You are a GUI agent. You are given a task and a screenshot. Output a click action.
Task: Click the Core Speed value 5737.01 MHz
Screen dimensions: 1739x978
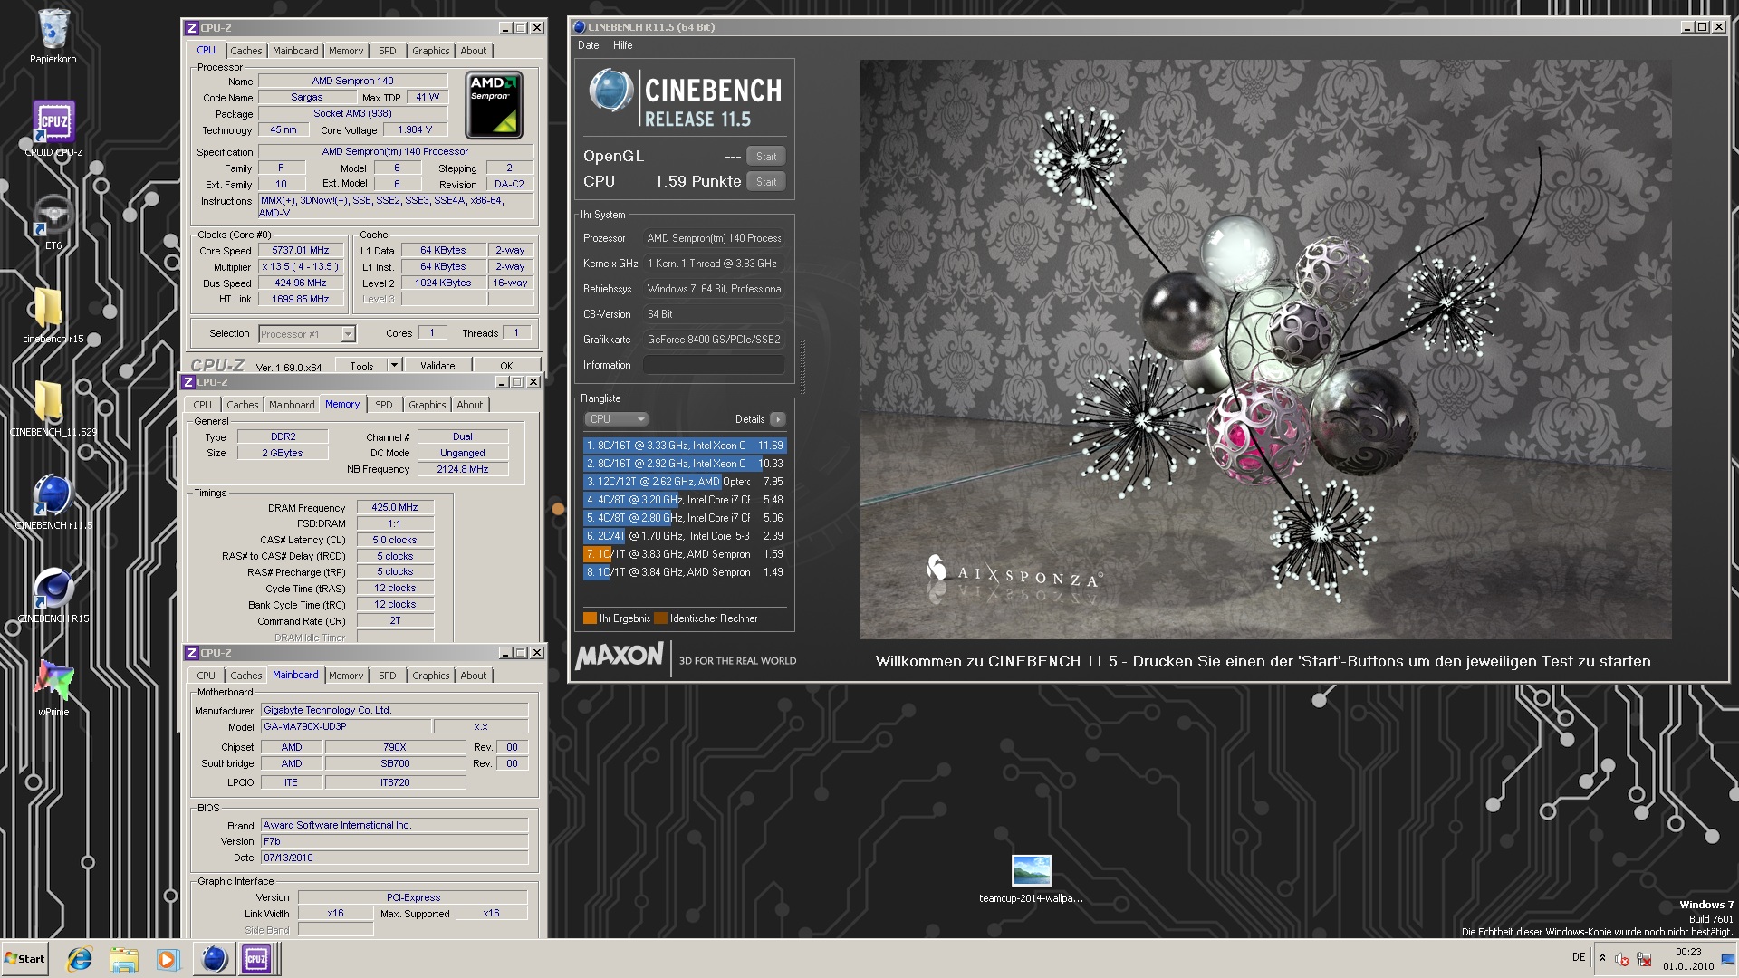tap(301, 251)
